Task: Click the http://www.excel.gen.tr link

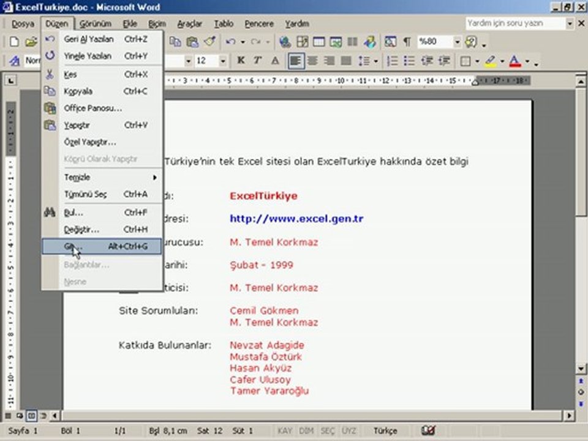Action: (x=296, y=218)
